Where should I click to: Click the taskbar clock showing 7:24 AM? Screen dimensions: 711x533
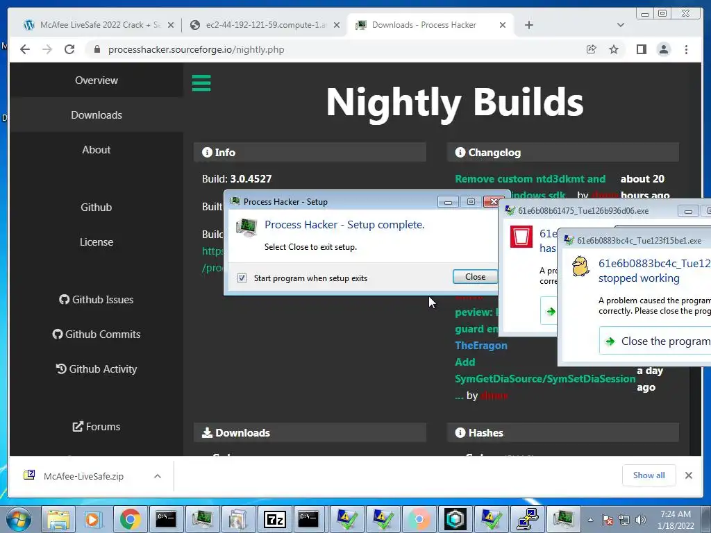(676, 520)
